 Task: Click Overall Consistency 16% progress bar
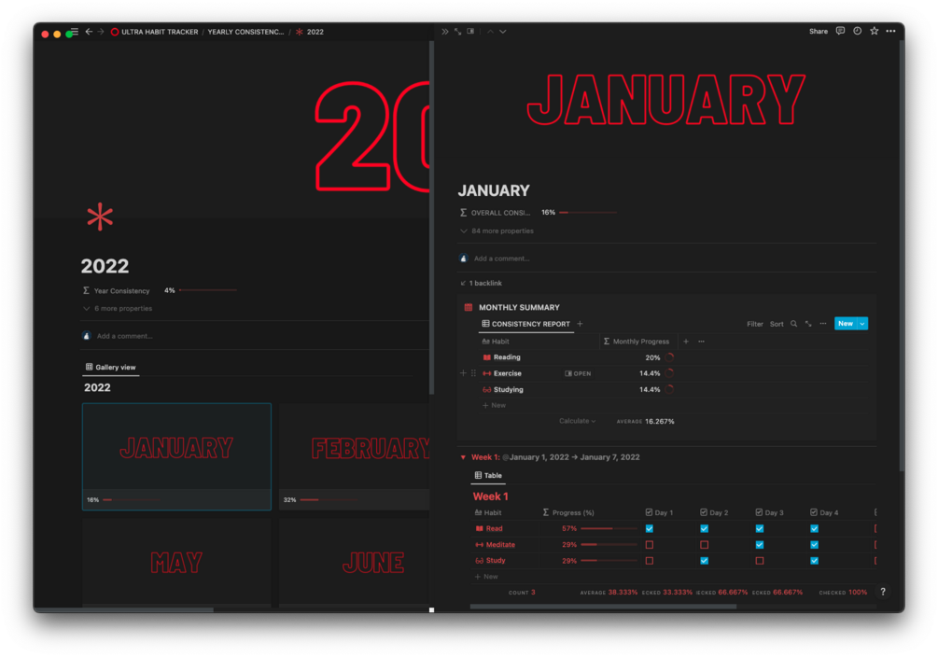pyautogui.click(x=587, y=213)
